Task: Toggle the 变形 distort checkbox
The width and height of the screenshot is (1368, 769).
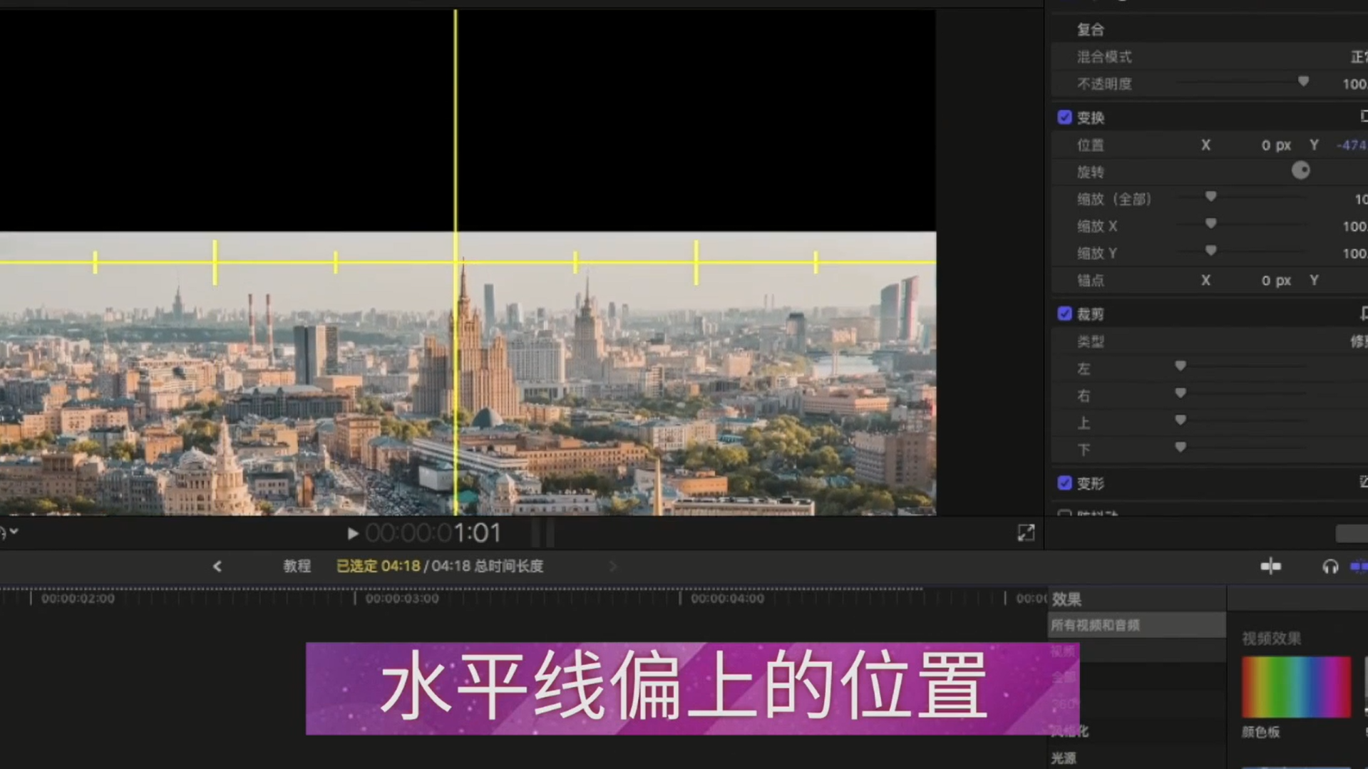Action: (1064, 483)
